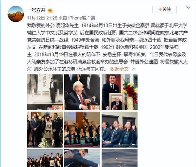Click the 关注 follow button
Screen dimensions: 196x167
pyautogui.click(x=164, y=10)
